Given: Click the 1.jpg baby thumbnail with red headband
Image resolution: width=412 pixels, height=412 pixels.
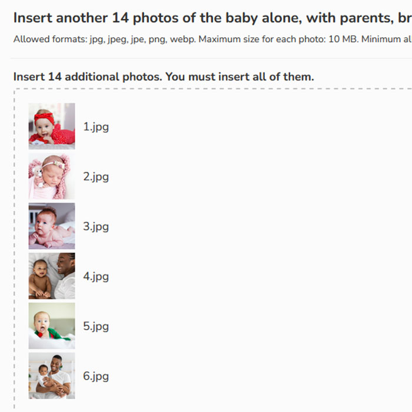Looking at the screenshot, I should click(x=52, y=126).
